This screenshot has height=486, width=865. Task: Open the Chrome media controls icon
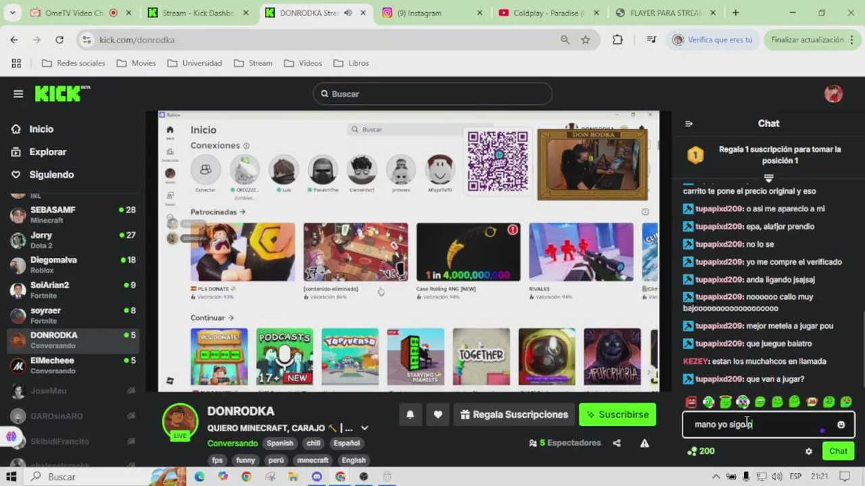(651, 40)
